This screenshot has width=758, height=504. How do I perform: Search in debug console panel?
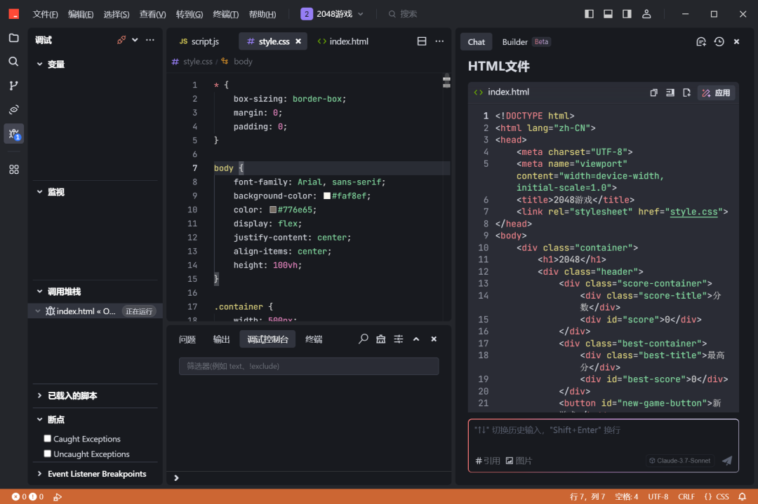click(363, 339)
